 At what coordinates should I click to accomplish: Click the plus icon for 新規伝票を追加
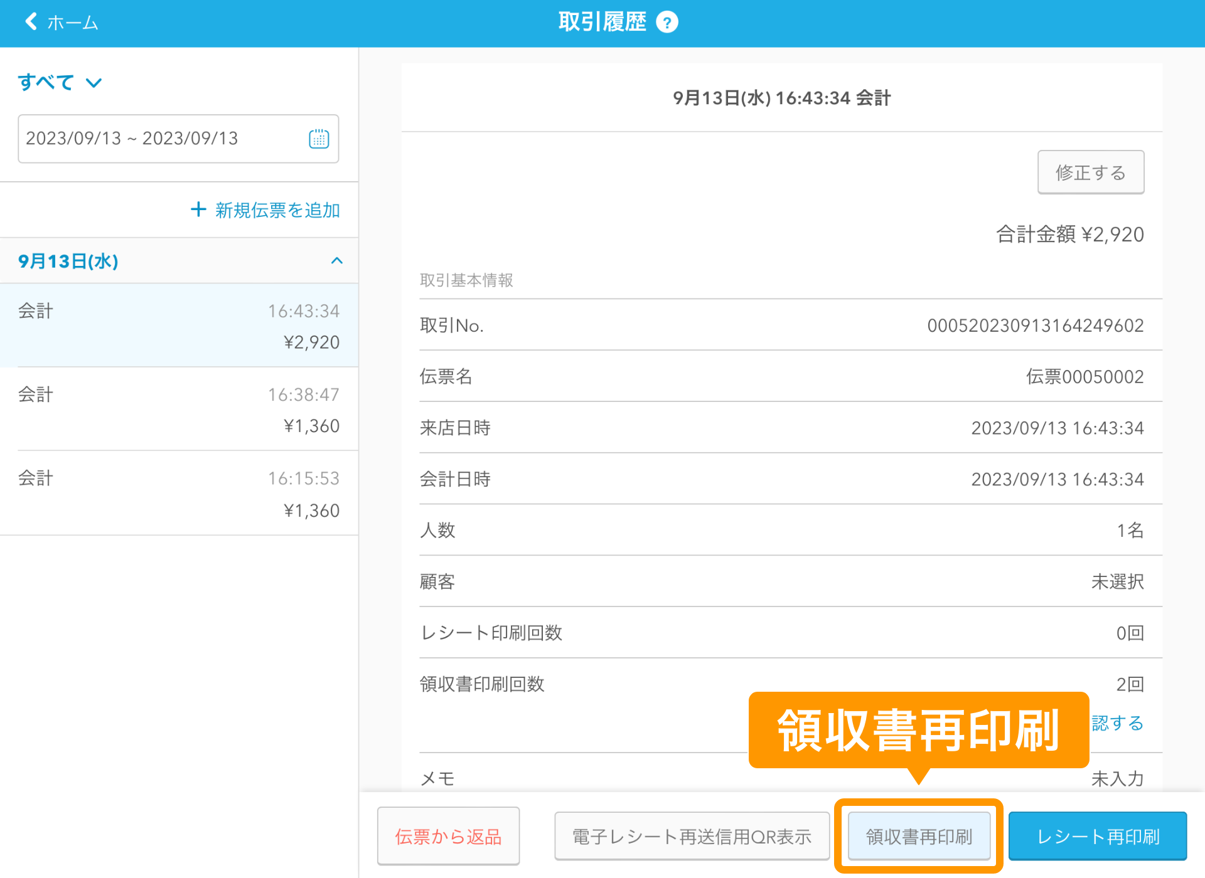[198, 209]
